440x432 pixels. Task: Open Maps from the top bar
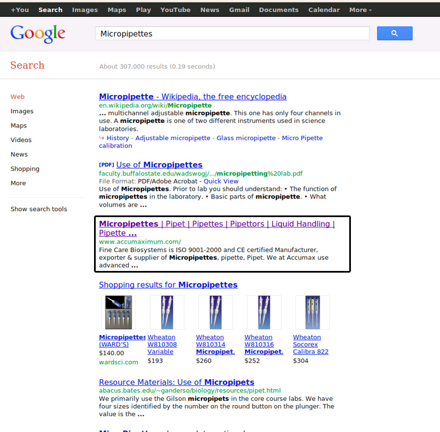coord(117,10)
